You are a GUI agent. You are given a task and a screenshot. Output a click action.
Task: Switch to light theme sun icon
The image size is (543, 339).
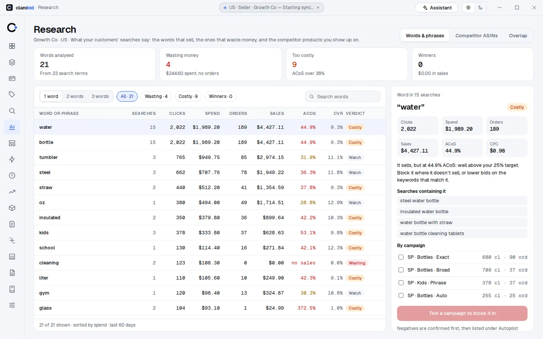point(468,7)
